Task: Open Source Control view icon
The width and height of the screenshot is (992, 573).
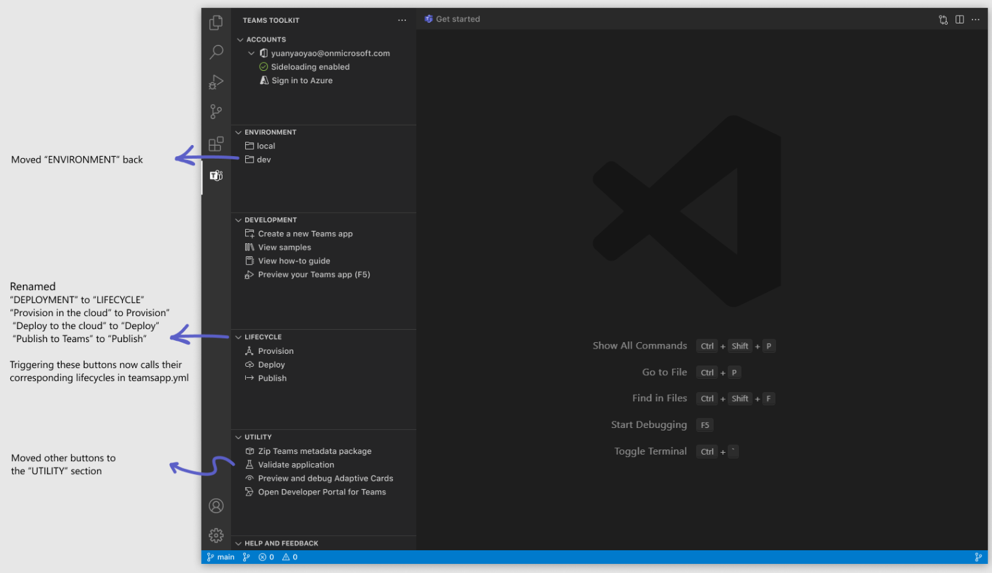Action: (216, 112)
